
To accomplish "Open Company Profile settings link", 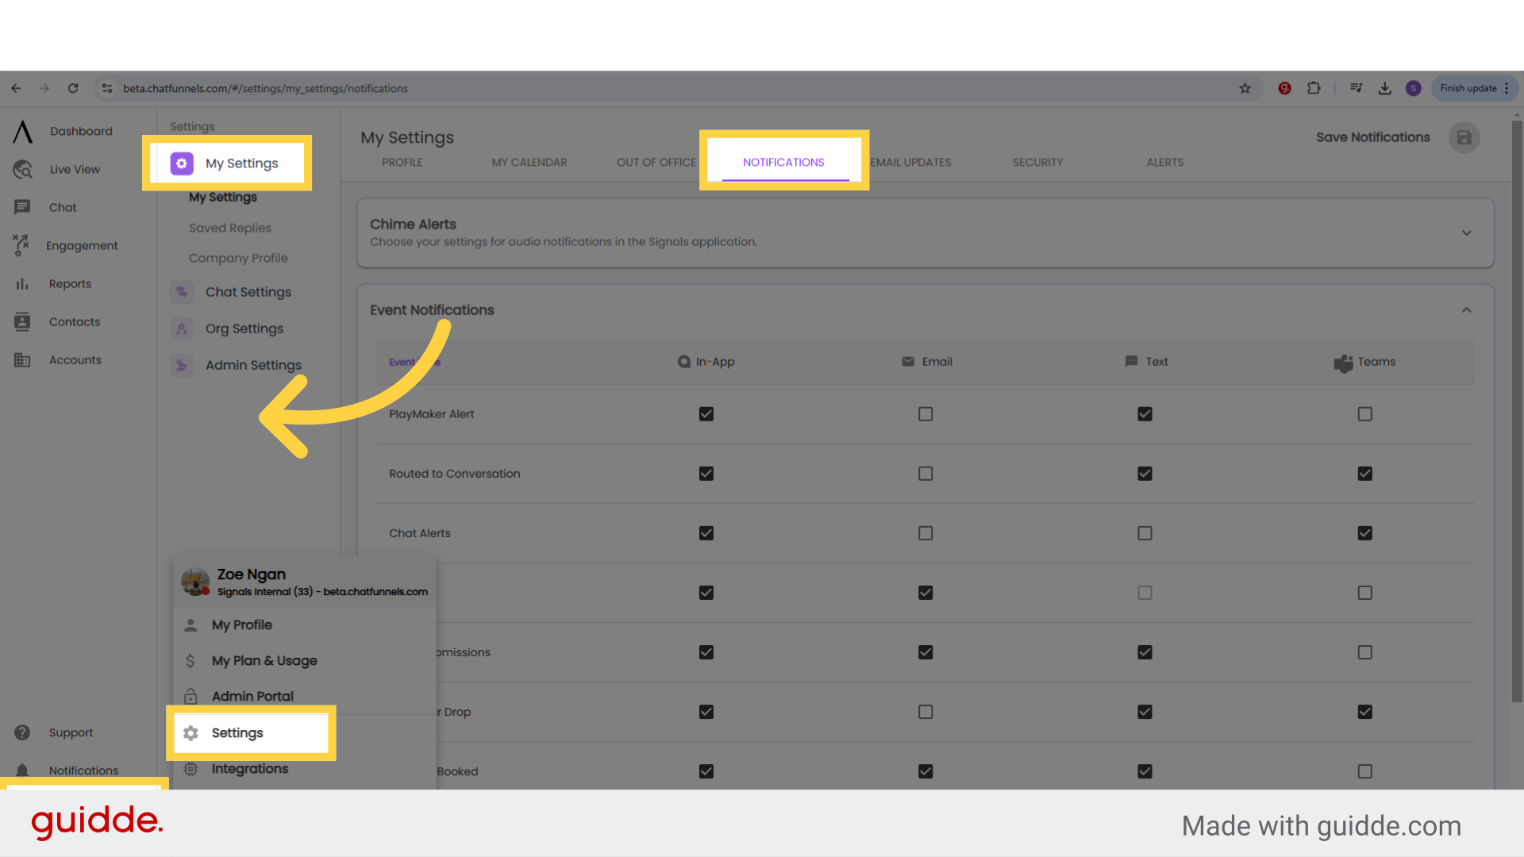I will click(238, 258).
